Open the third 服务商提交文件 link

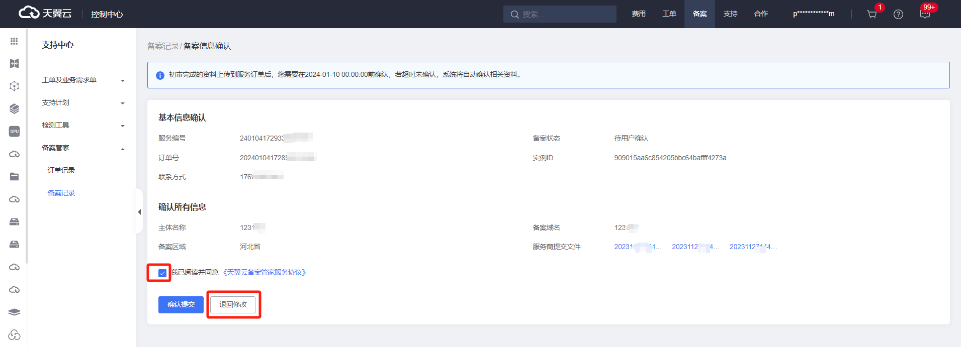pos(753,247)
